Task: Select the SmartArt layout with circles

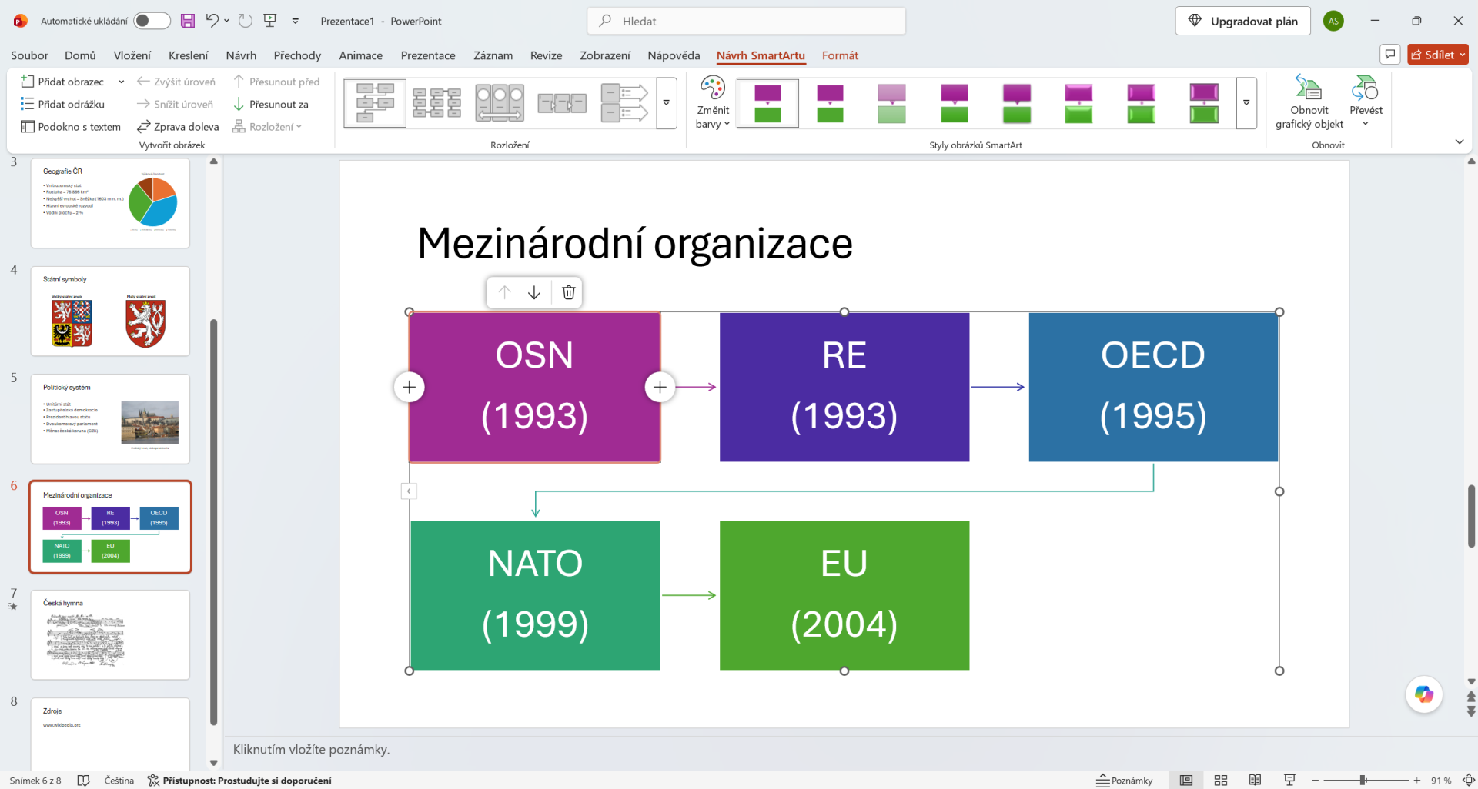Action: tap(500, 102)
